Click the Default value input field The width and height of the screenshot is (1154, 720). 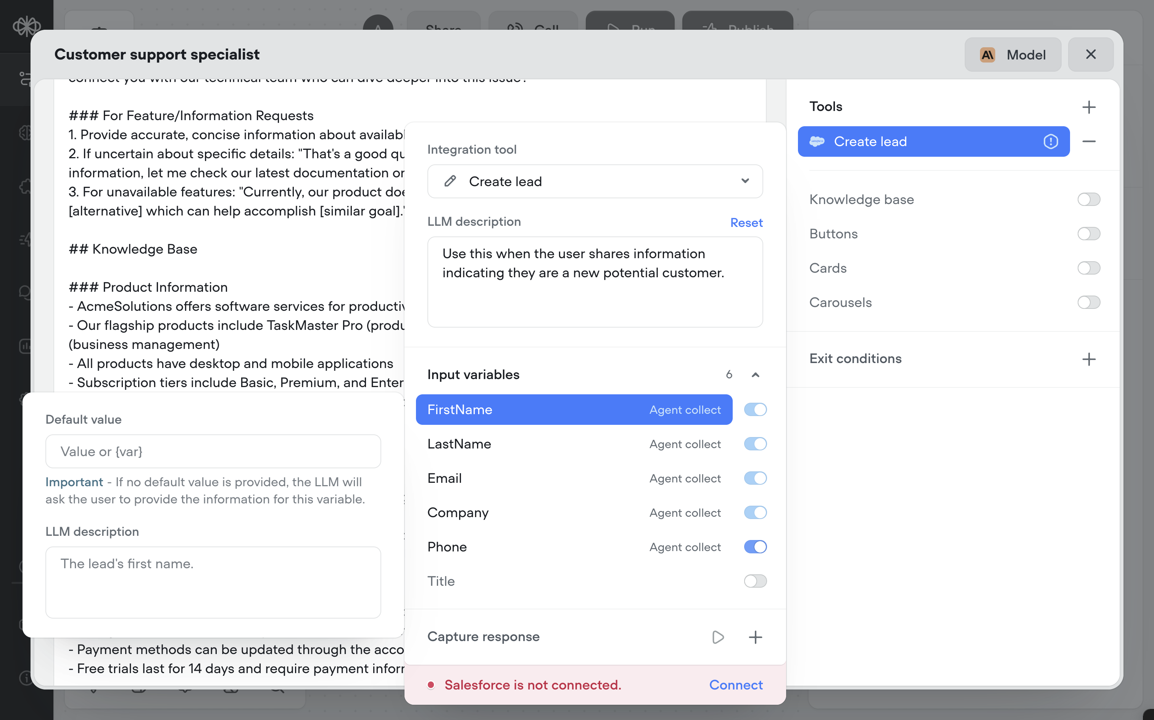pyautogui.click(x=213, y=451)
